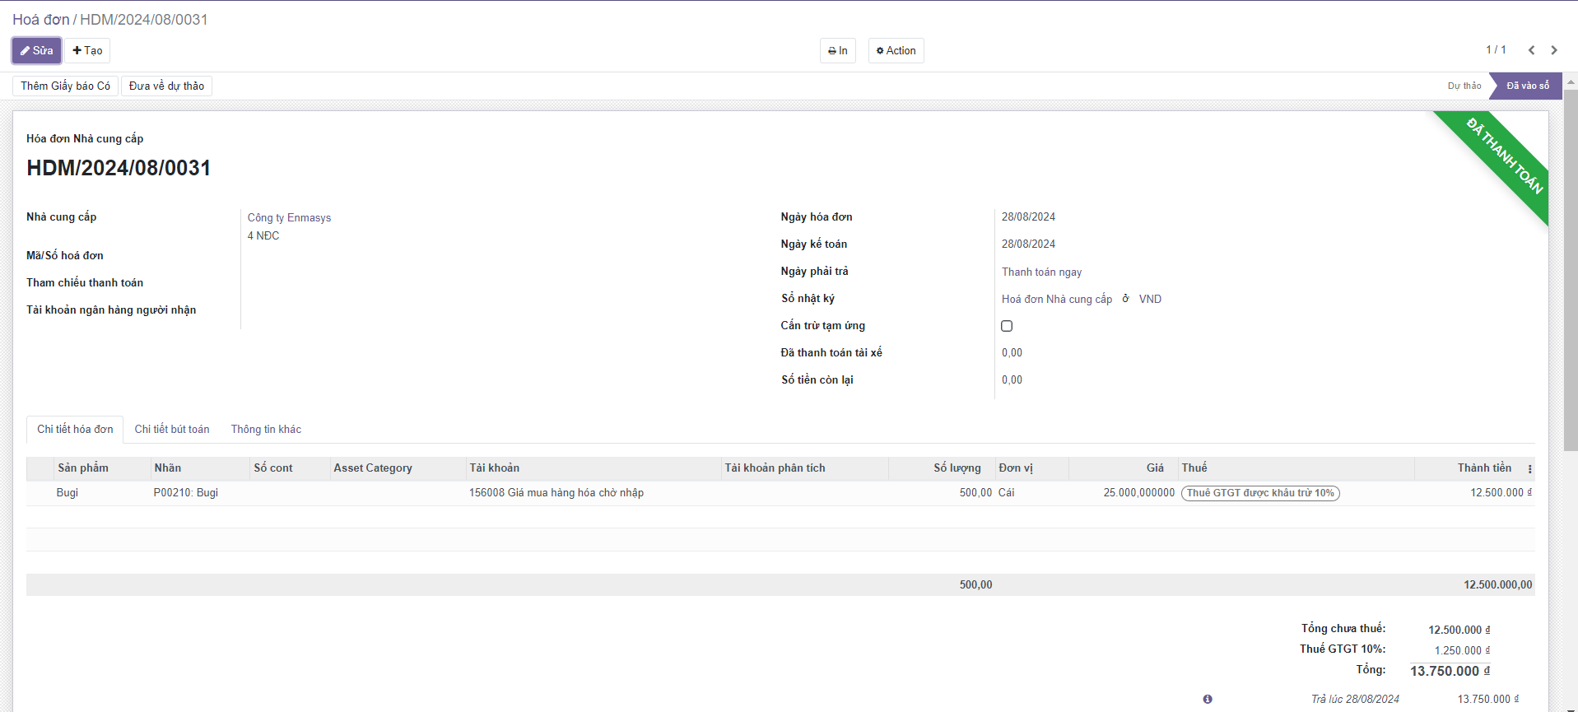Click the Thuế GTGT được khấu trừ 10% tag

tap(1259, 493)
